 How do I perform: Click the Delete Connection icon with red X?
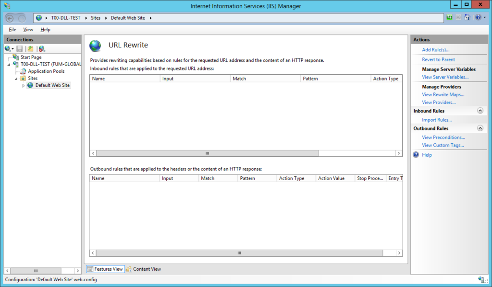pos(42,48)
